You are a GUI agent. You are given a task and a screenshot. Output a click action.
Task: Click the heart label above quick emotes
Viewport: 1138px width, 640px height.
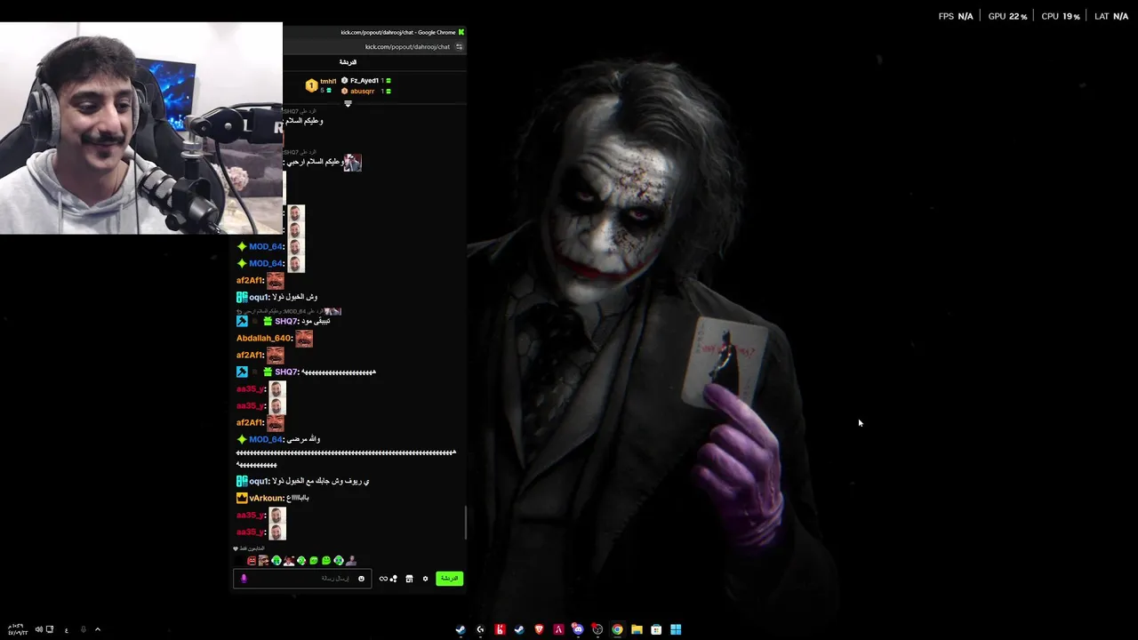[249, 548]
